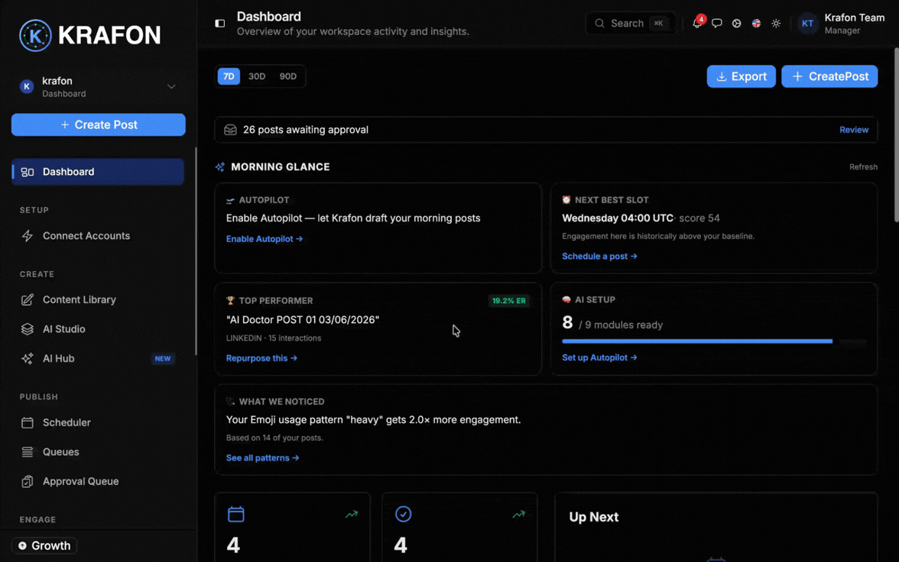Click the Approval Queue clipboard icon
Viewport: 899px width, 562px height.
tap(27, 482)
